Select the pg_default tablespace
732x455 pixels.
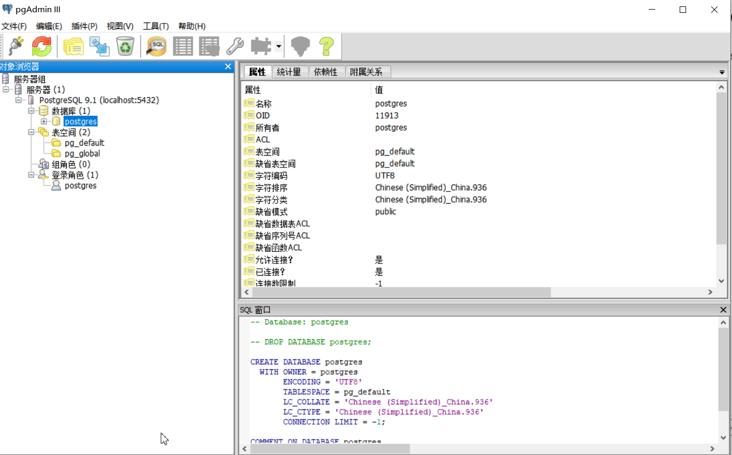84,143
